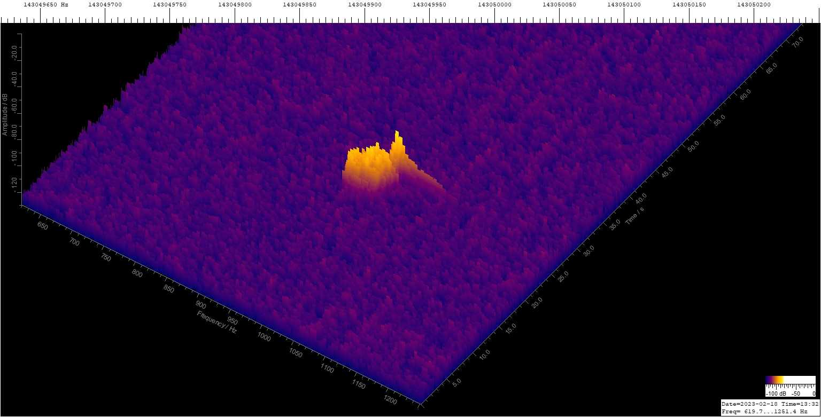
Task: Click the "700" frequency axis label
Action: pyautogui.click(x=74, y=242)
